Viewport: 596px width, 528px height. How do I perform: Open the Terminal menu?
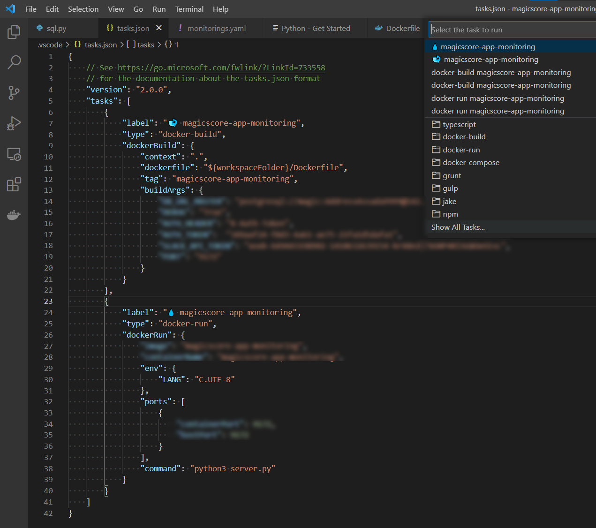(189, 9)
